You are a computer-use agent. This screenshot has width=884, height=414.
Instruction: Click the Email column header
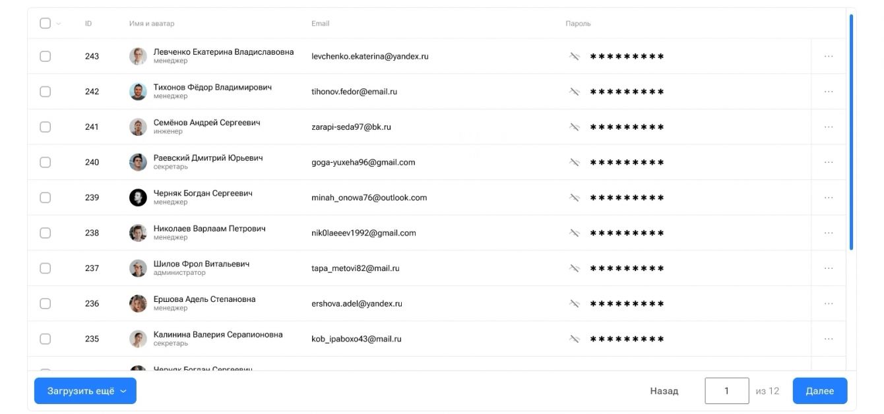coord(320,24)
